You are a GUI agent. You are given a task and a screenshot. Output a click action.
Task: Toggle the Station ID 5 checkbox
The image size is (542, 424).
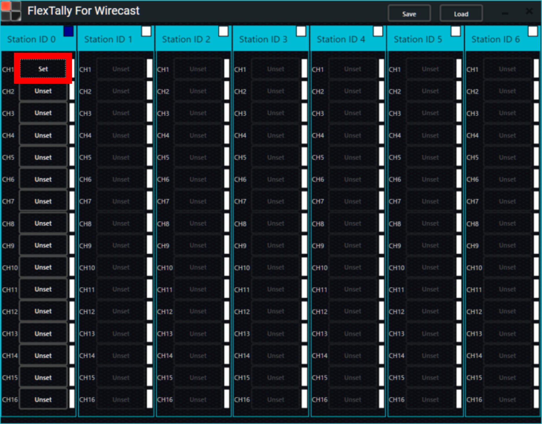456,31
